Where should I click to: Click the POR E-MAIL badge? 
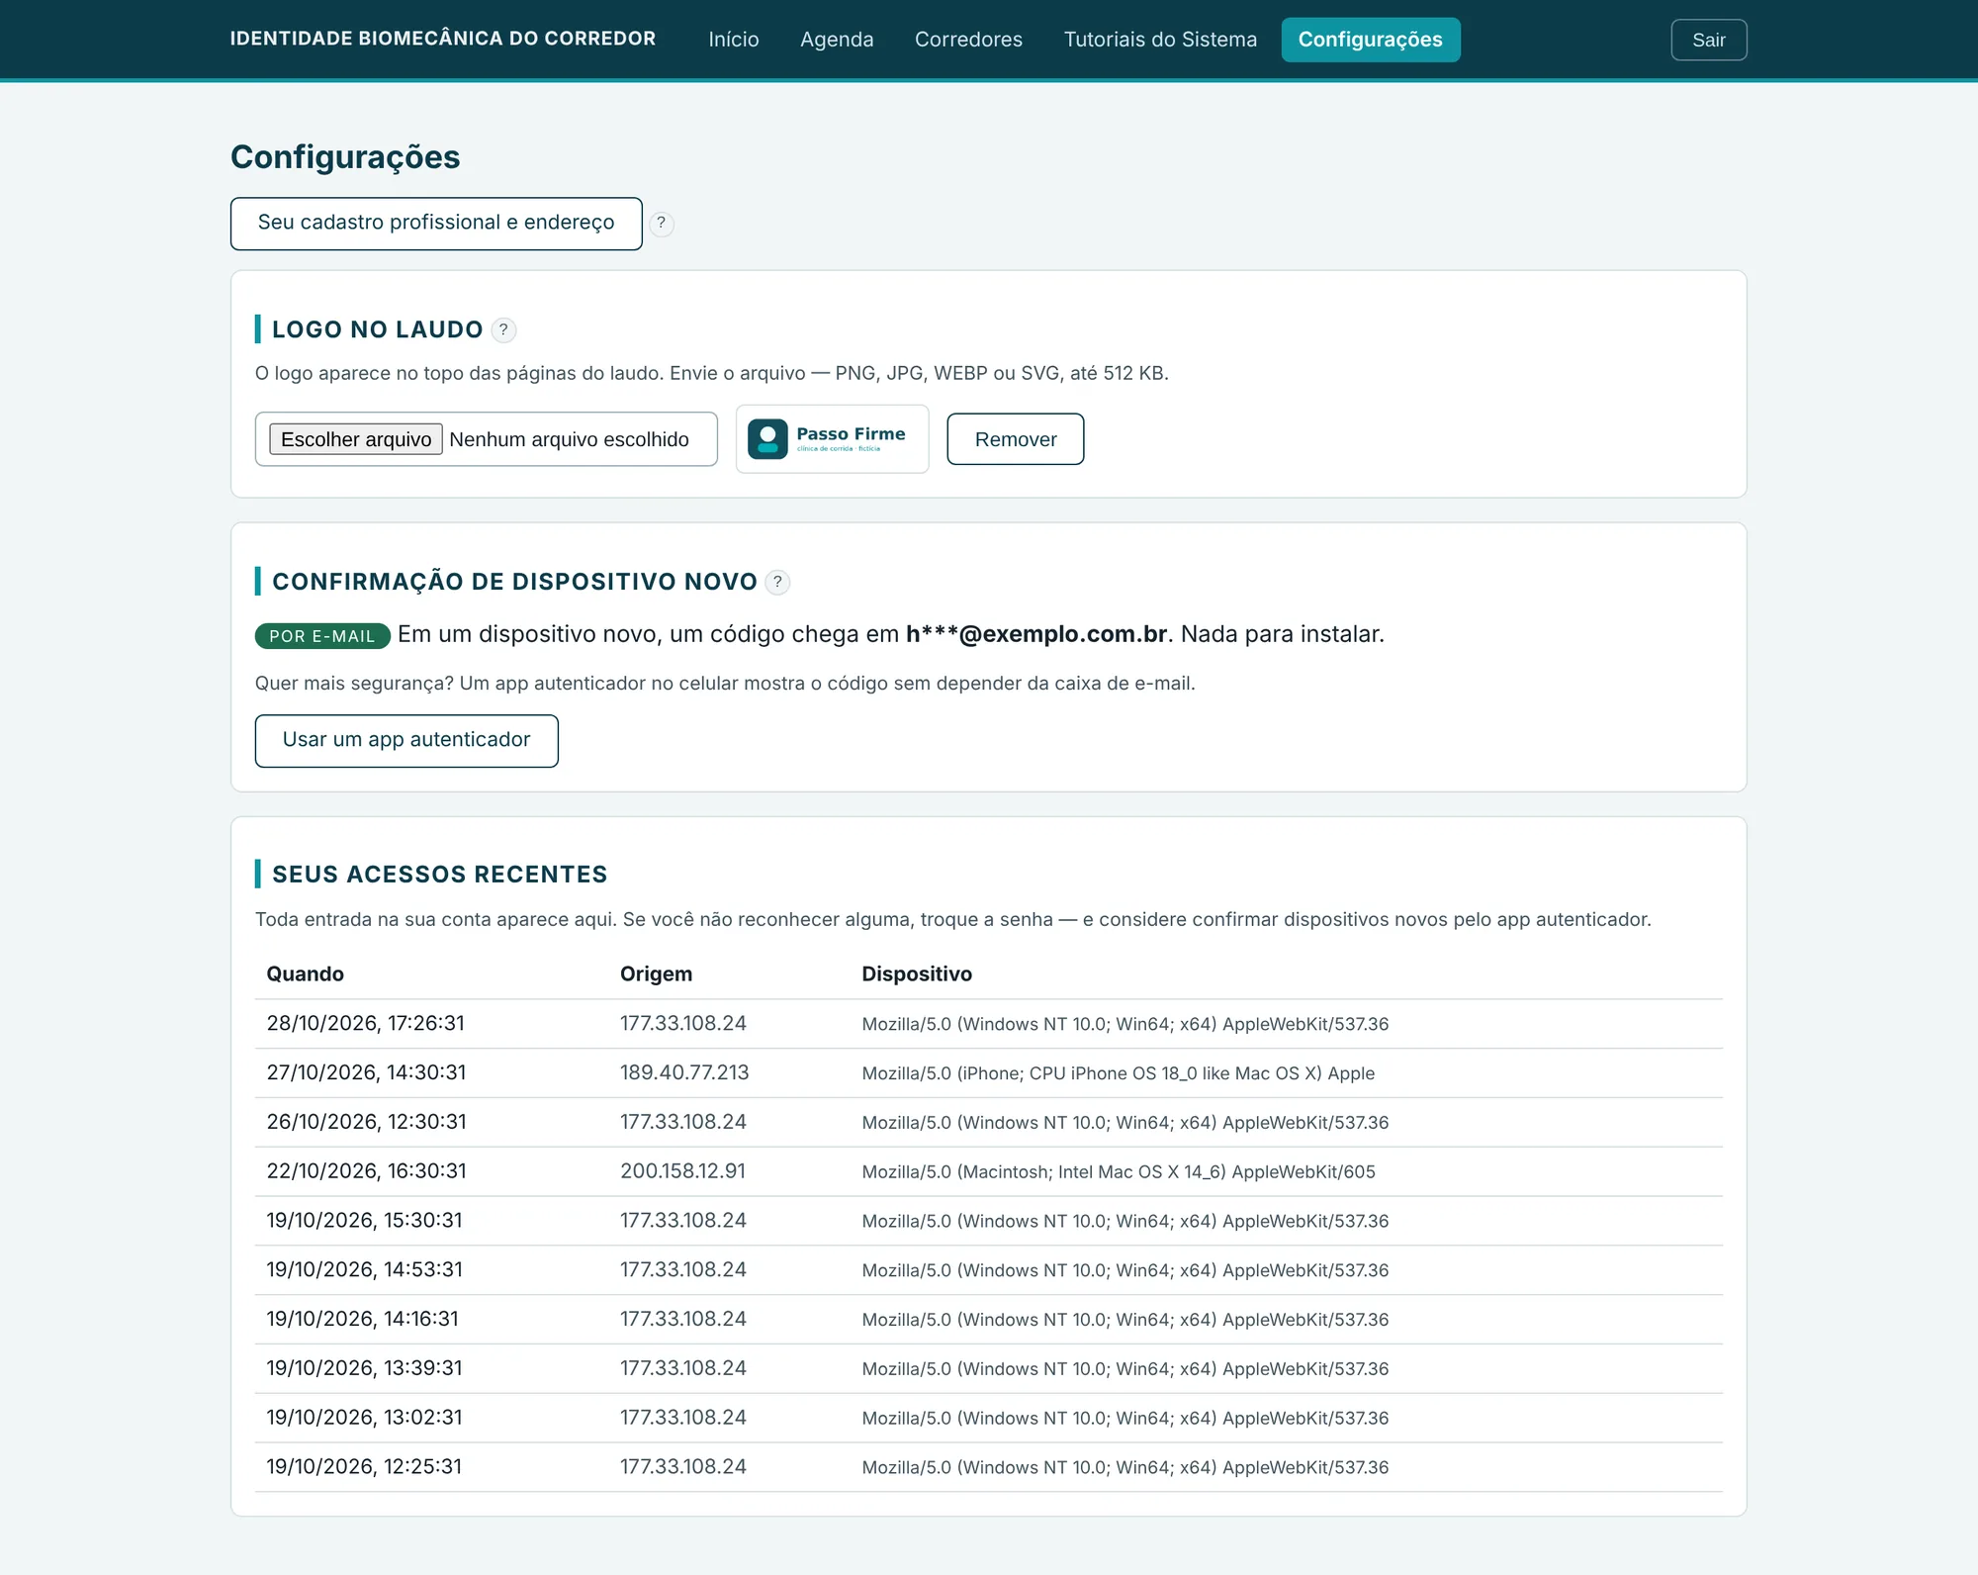coord(322,636)
